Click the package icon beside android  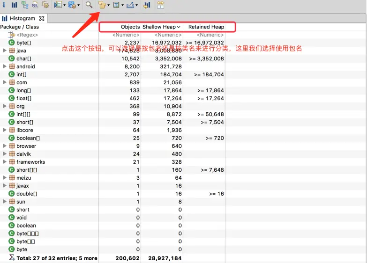[12, 66]
